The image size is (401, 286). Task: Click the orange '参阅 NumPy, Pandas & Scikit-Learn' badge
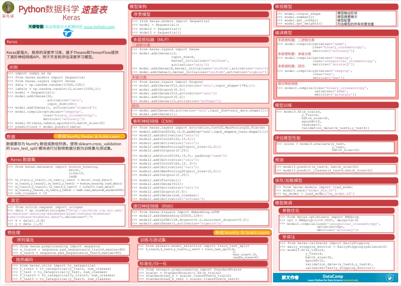click(x=90, y=136)
